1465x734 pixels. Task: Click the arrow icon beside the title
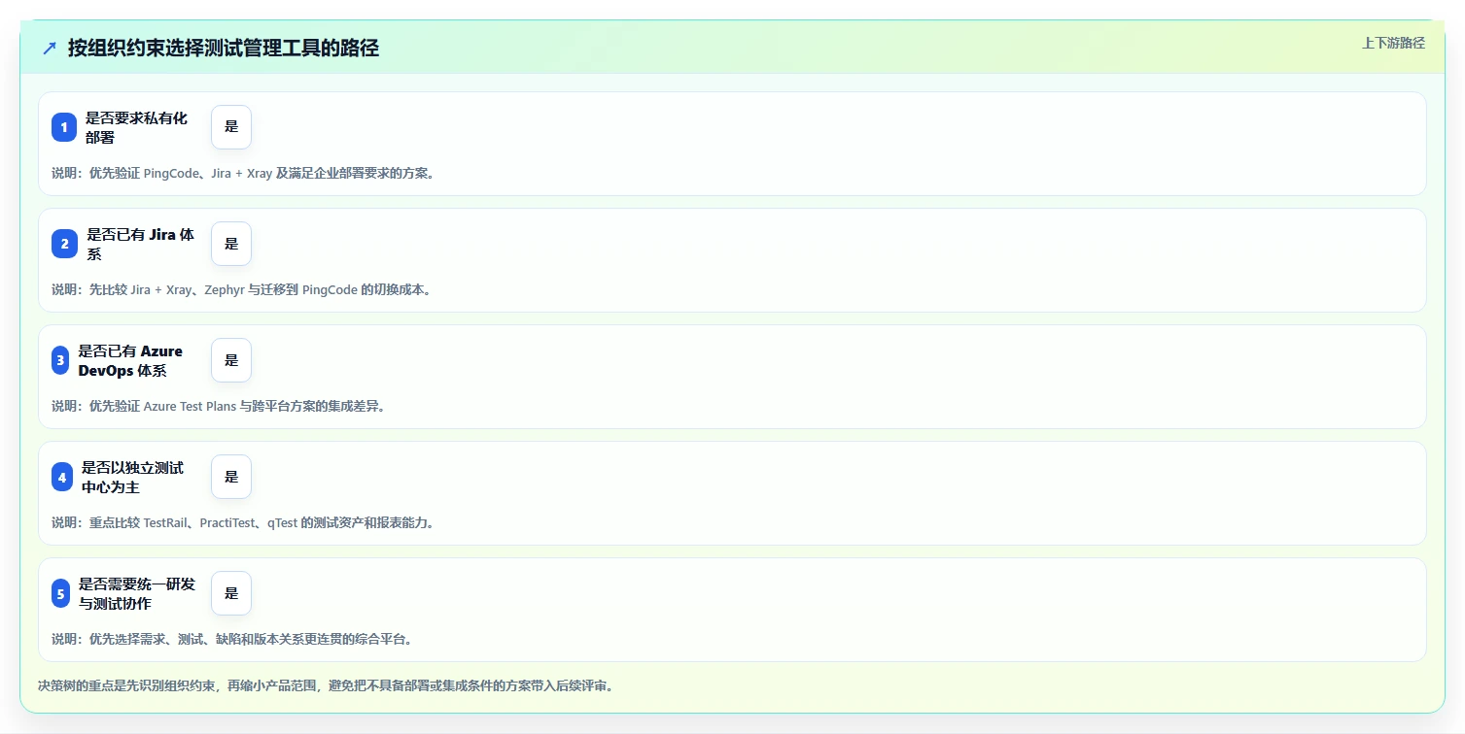50,48
